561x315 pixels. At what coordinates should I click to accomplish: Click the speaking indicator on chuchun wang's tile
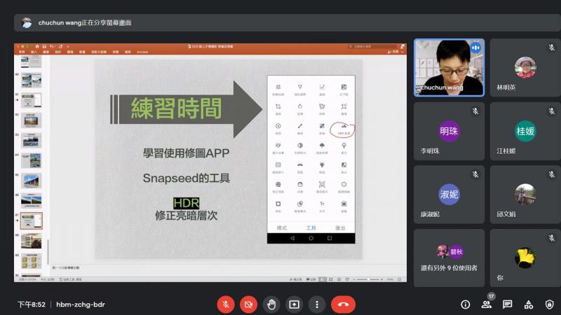475,48
